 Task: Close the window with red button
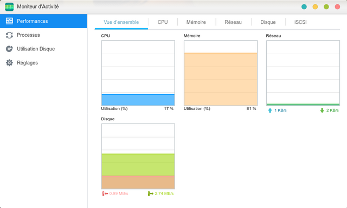point(337,6)
